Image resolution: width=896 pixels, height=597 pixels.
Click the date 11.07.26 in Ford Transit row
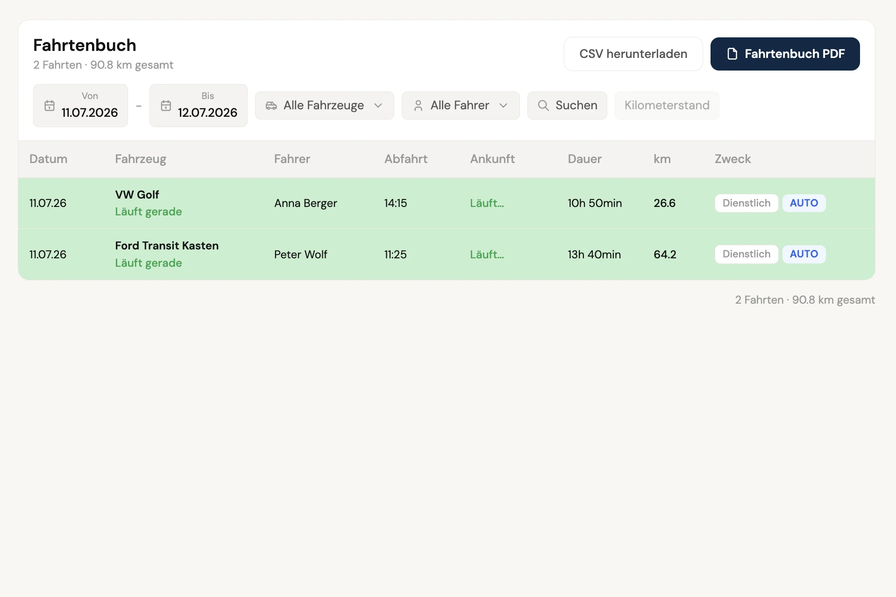point(48,255)
